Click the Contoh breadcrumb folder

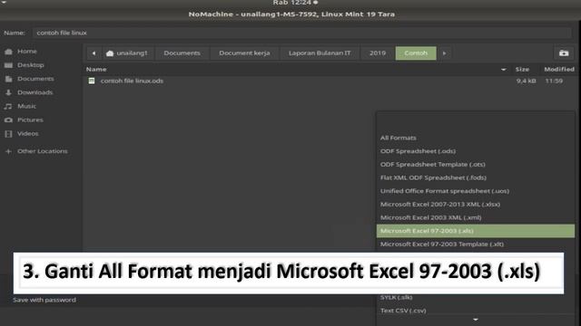[x=416, y=53]
